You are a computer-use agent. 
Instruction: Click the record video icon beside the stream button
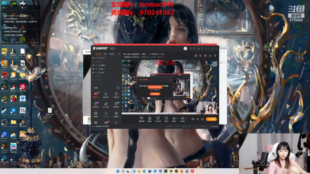tap(193, 119)
